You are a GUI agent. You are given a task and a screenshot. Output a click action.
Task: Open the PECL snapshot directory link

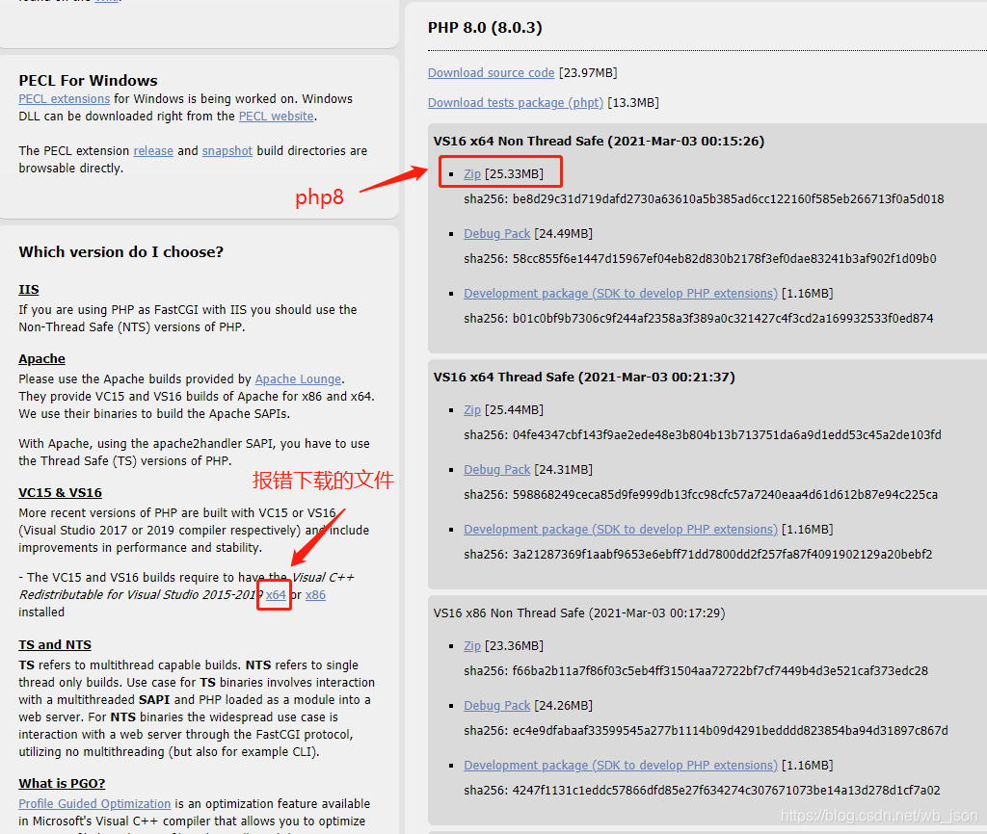click(x=227, y=151)
